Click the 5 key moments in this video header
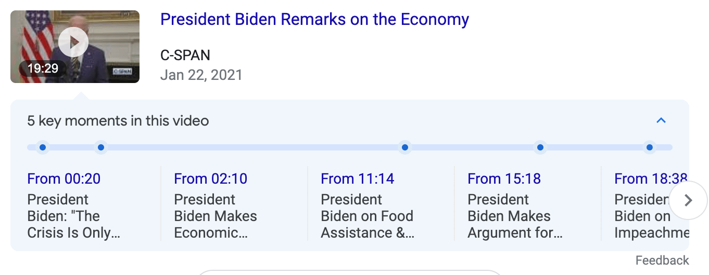This screenshot has width=709, height=275. [118, 121]
